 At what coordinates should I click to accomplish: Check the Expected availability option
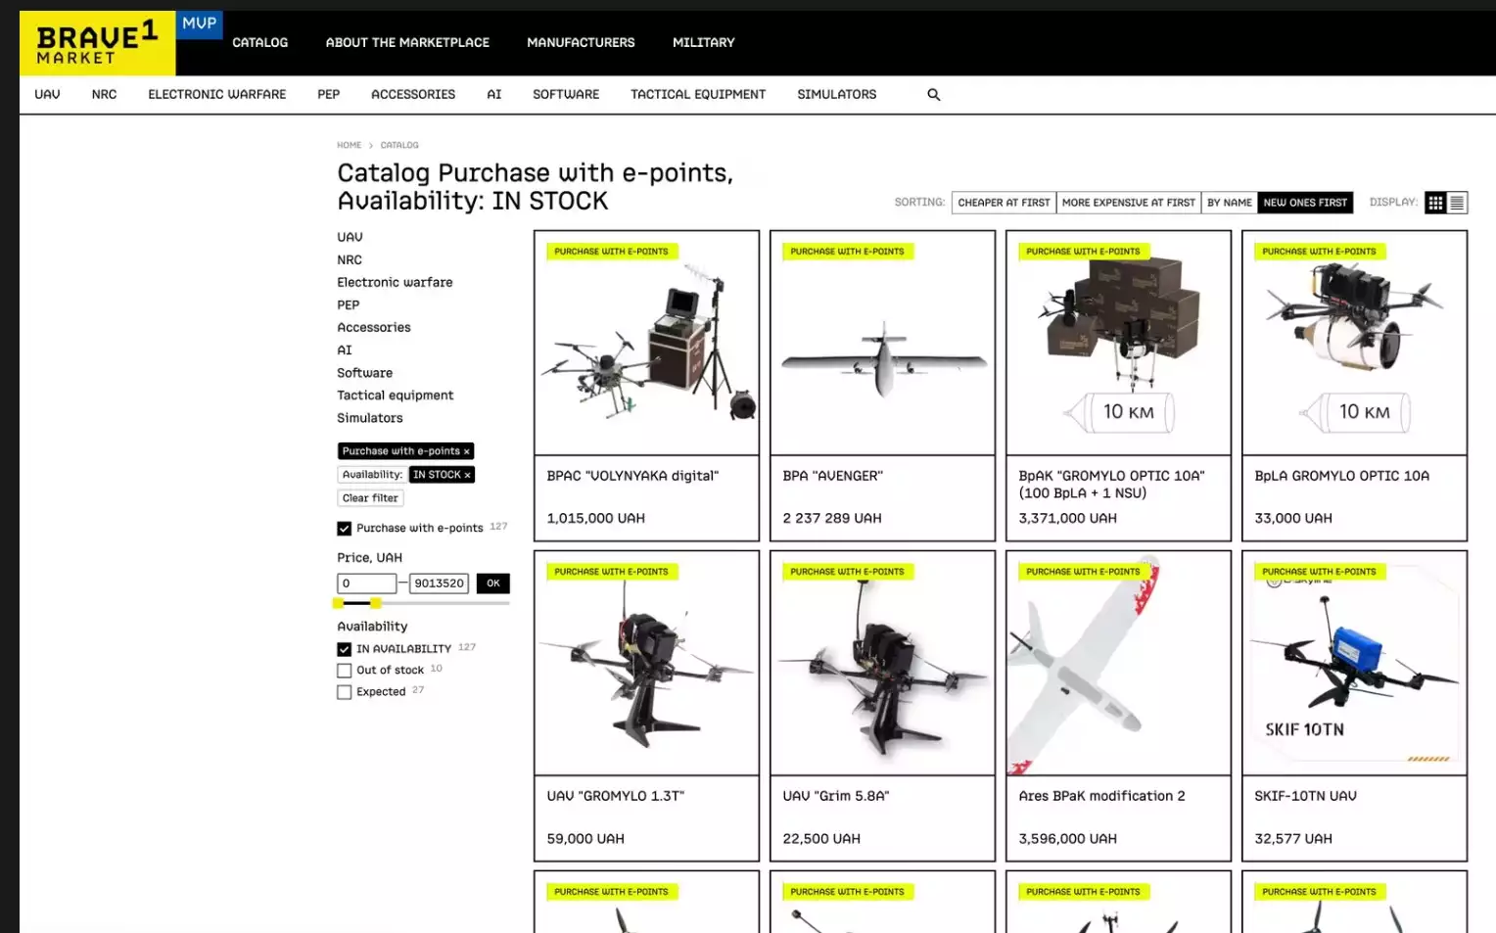coord(344,692)
